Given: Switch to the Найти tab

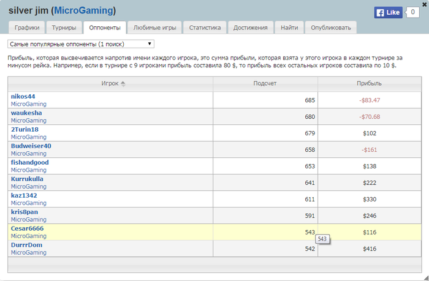Looking at the screenshot, I should [289, 28].
